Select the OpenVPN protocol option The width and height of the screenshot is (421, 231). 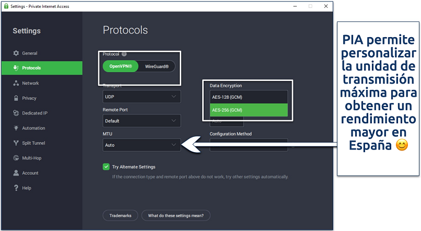click(121, 66)
